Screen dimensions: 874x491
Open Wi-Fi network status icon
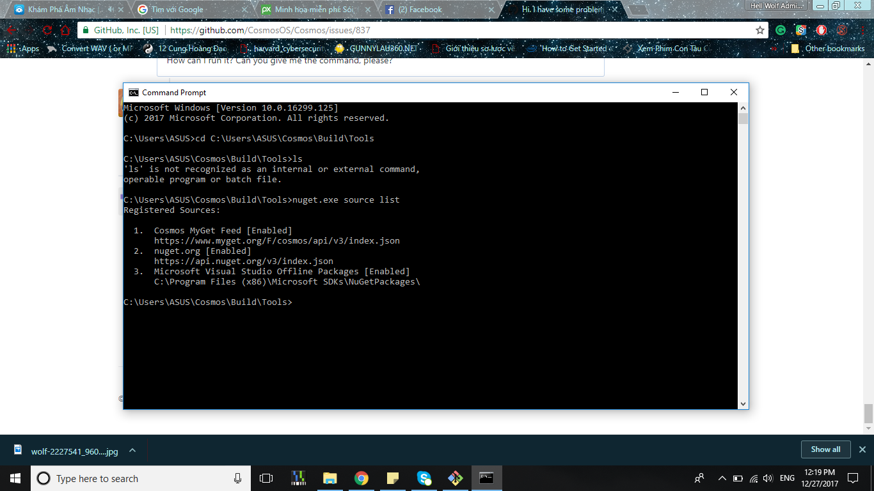tap(754, 478)
